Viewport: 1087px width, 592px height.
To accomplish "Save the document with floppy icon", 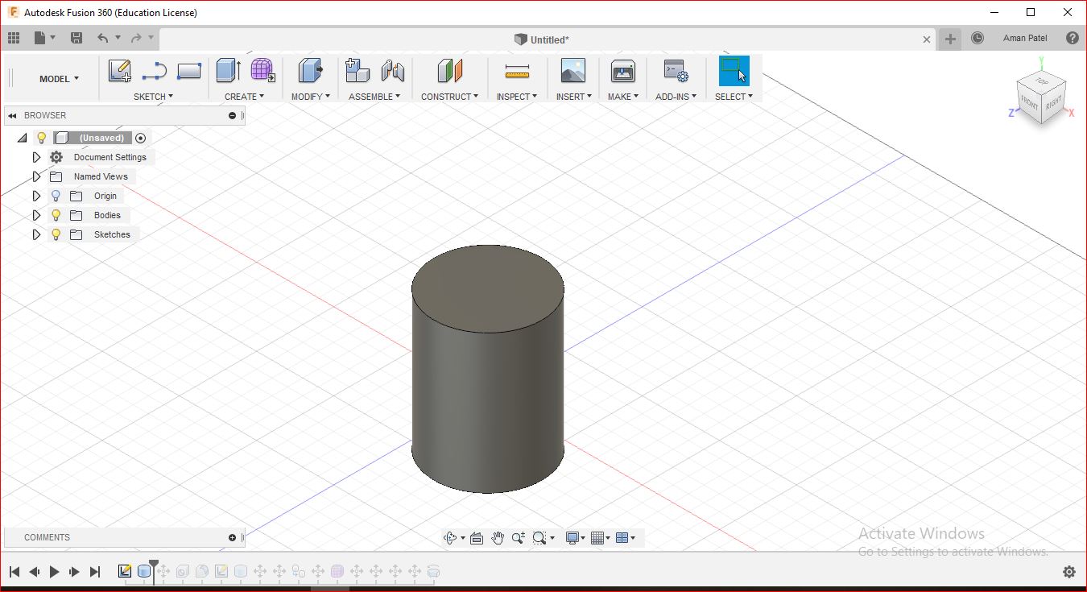I will [x=76, y=38].
